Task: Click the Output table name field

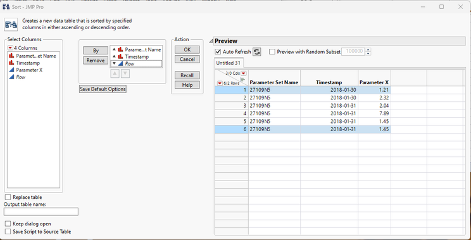Action: point(41,212)
